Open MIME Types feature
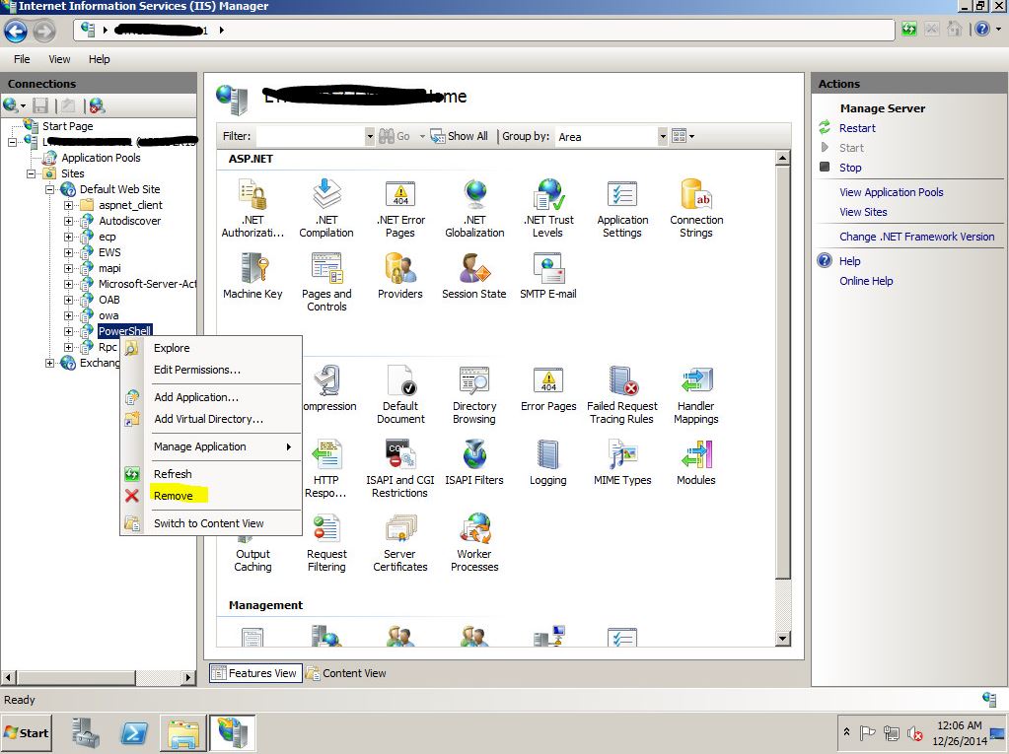The image size is (1009, 754). tap(622, 463)
